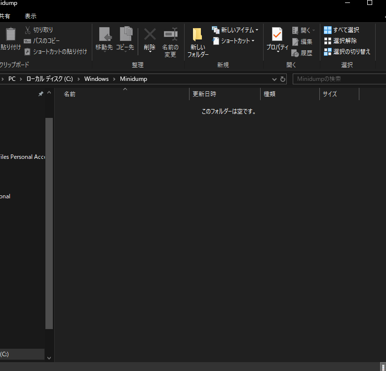Refresh the Minidump folder view
The height and width of the screenshot is (371, 386).
[x=283, y=79]
